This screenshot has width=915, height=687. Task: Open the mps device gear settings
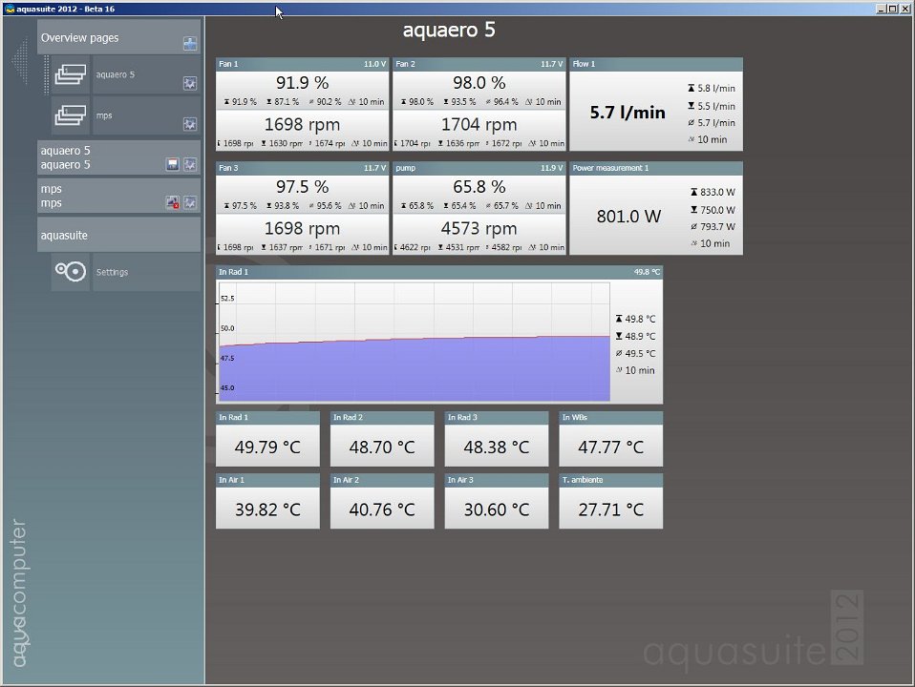190,202
